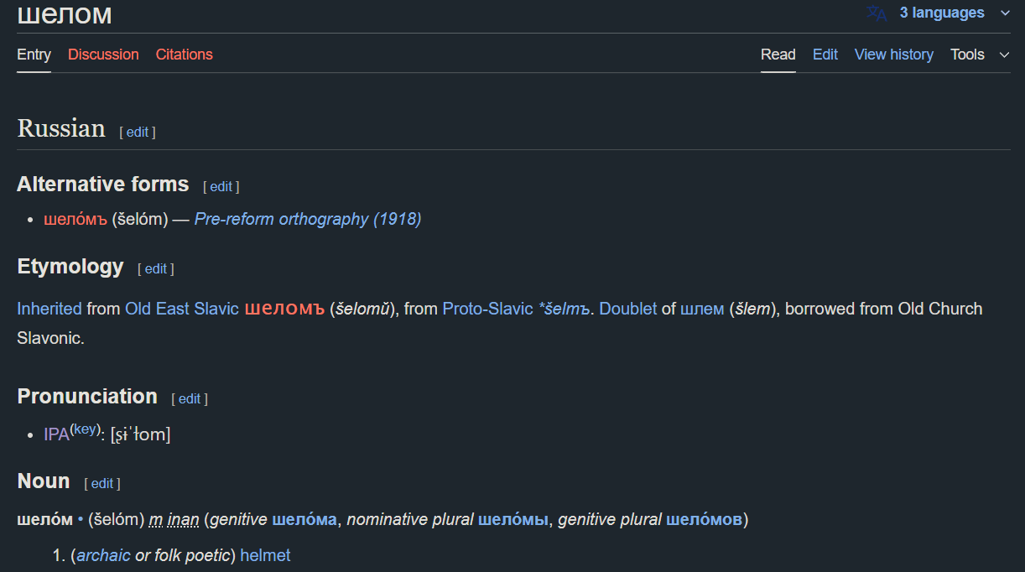Edit the Pronunciation section

(190, 399)
